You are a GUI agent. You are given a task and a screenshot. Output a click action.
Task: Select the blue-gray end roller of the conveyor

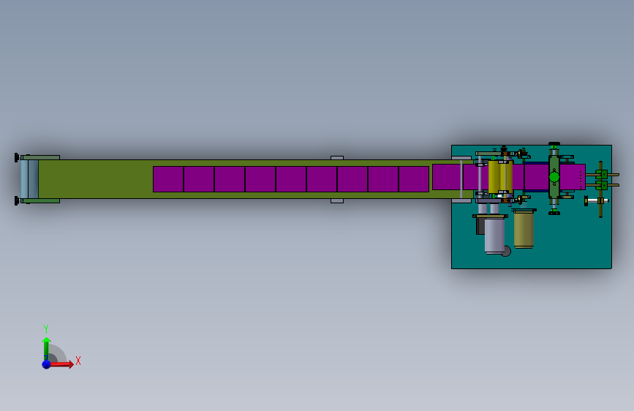pos(29,178)
